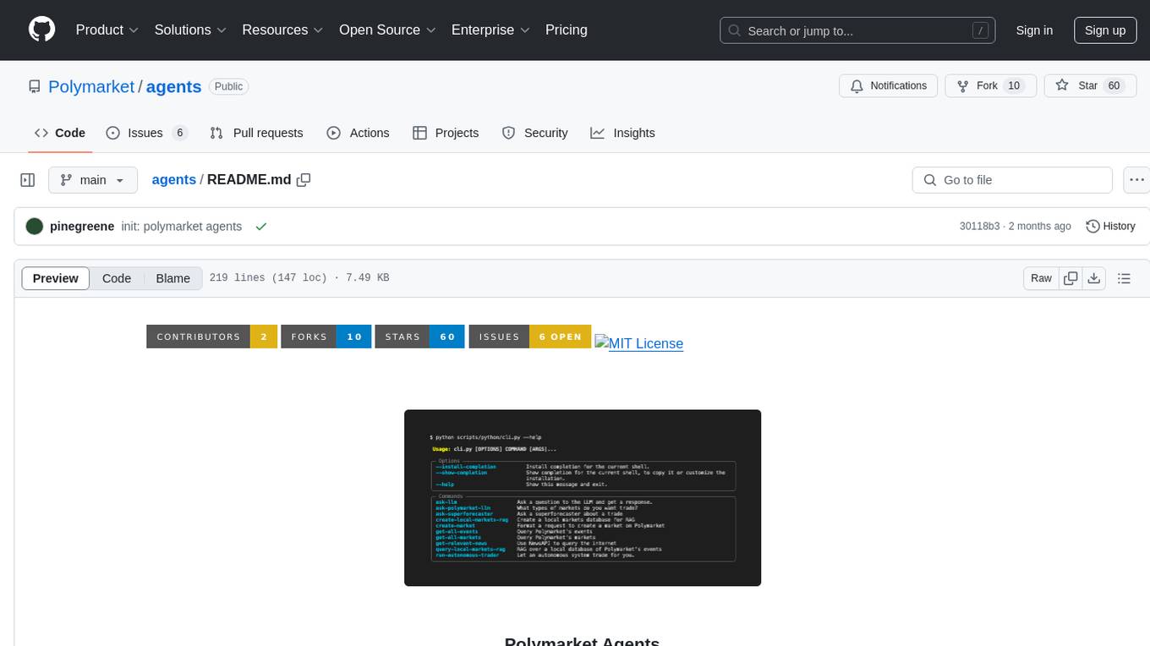1150x646 pixels.
Task: Switch to the Pull requests tab
Action: (x=256, y=133)
